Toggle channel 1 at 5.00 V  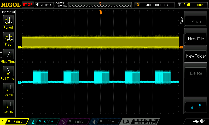(x=14, y=122)
